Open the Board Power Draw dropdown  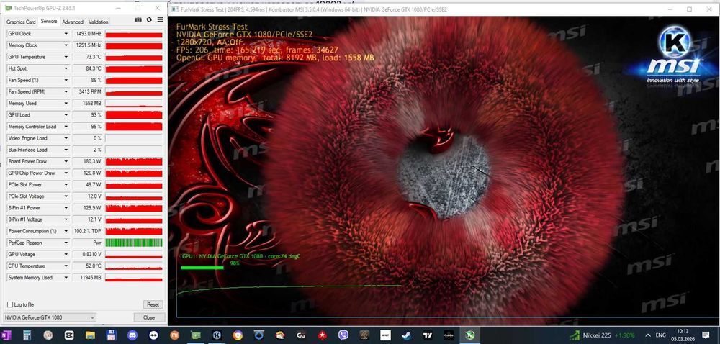coord(66,161)
